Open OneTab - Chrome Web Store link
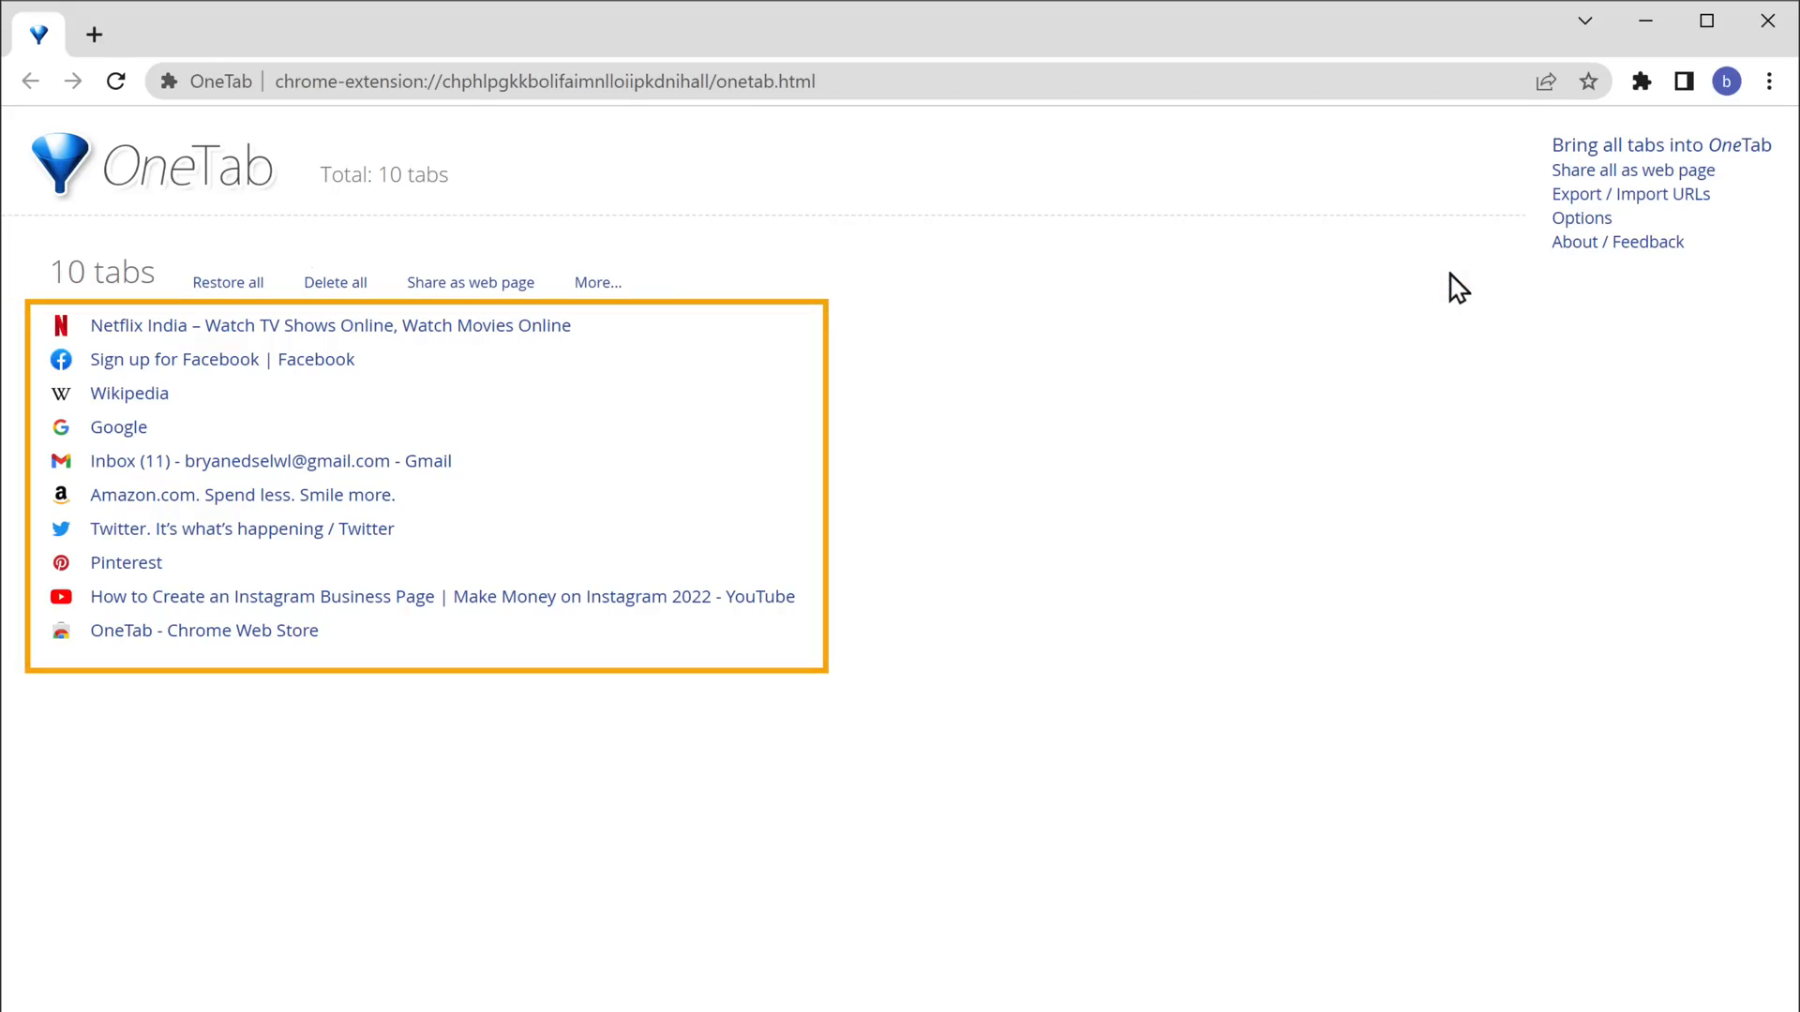1800x1012 pixels. click(204, 631)
